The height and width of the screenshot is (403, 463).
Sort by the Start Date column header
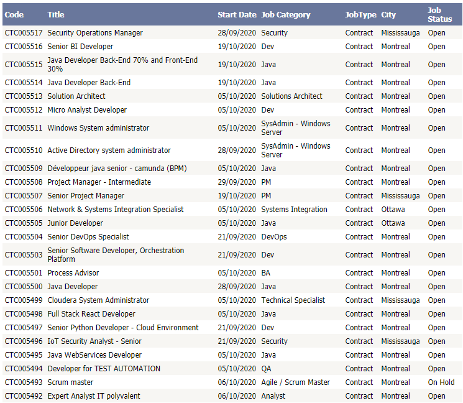point(237,15)
